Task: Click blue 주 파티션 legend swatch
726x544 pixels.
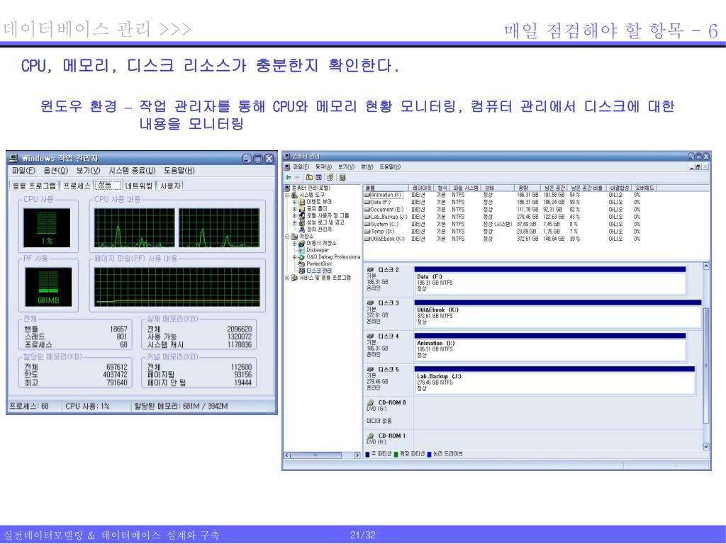Action: point(368,454)
